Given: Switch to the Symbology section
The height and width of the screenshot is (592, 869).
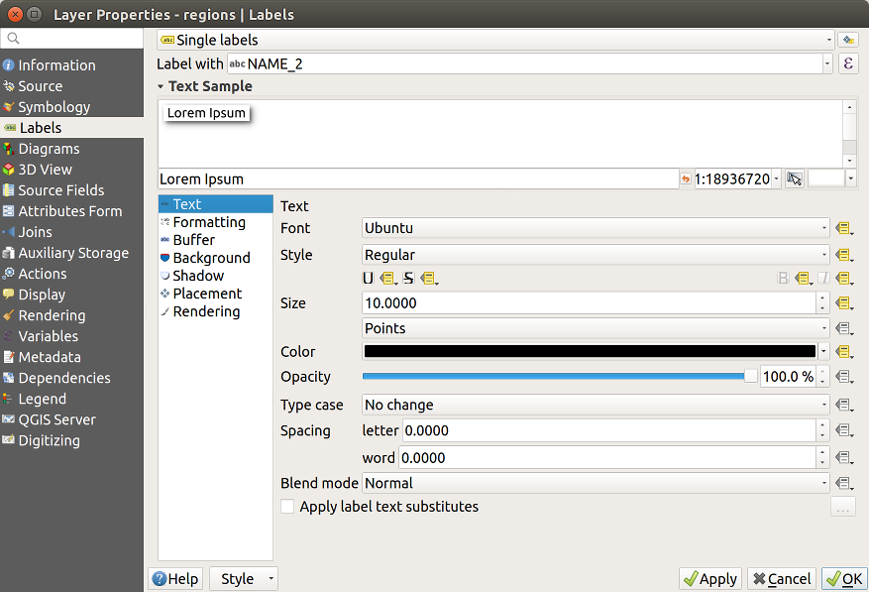Looking at the screenshot, I should point(54,107).
